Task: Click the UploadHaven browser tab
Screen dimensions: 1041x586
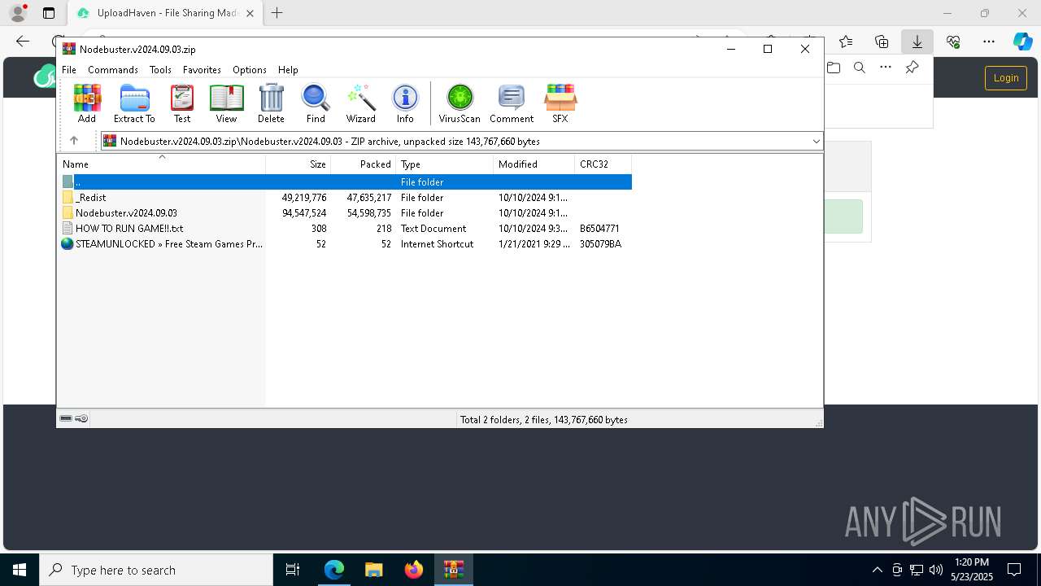Action: coord(165,13)
